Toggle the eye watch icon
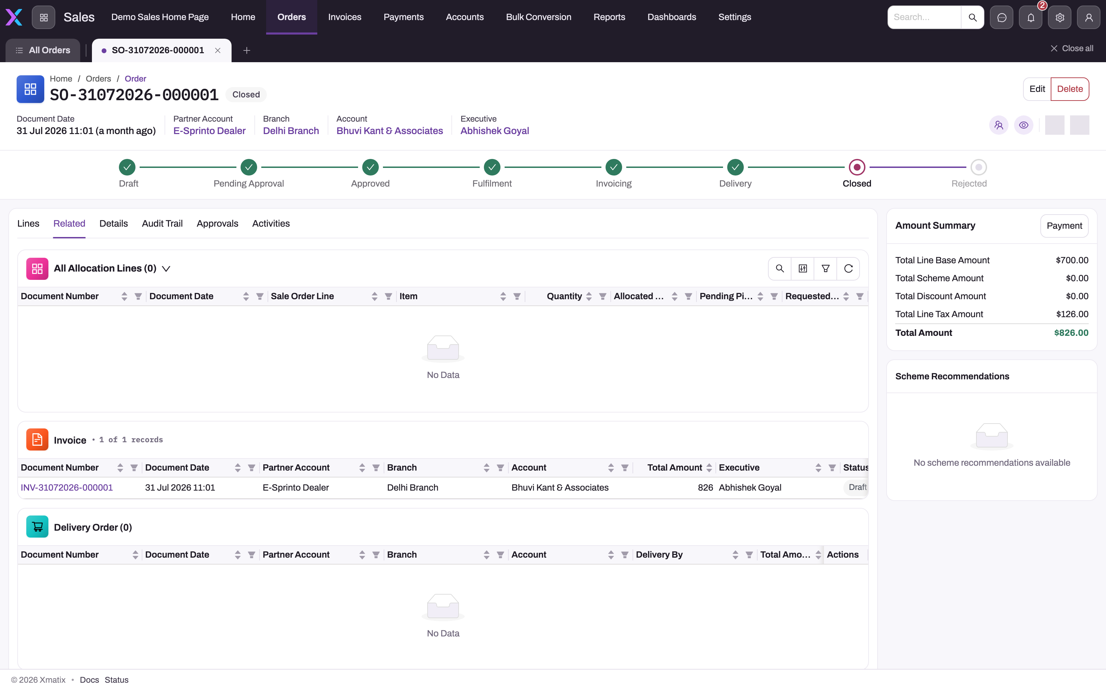 tap(1024, 125)
